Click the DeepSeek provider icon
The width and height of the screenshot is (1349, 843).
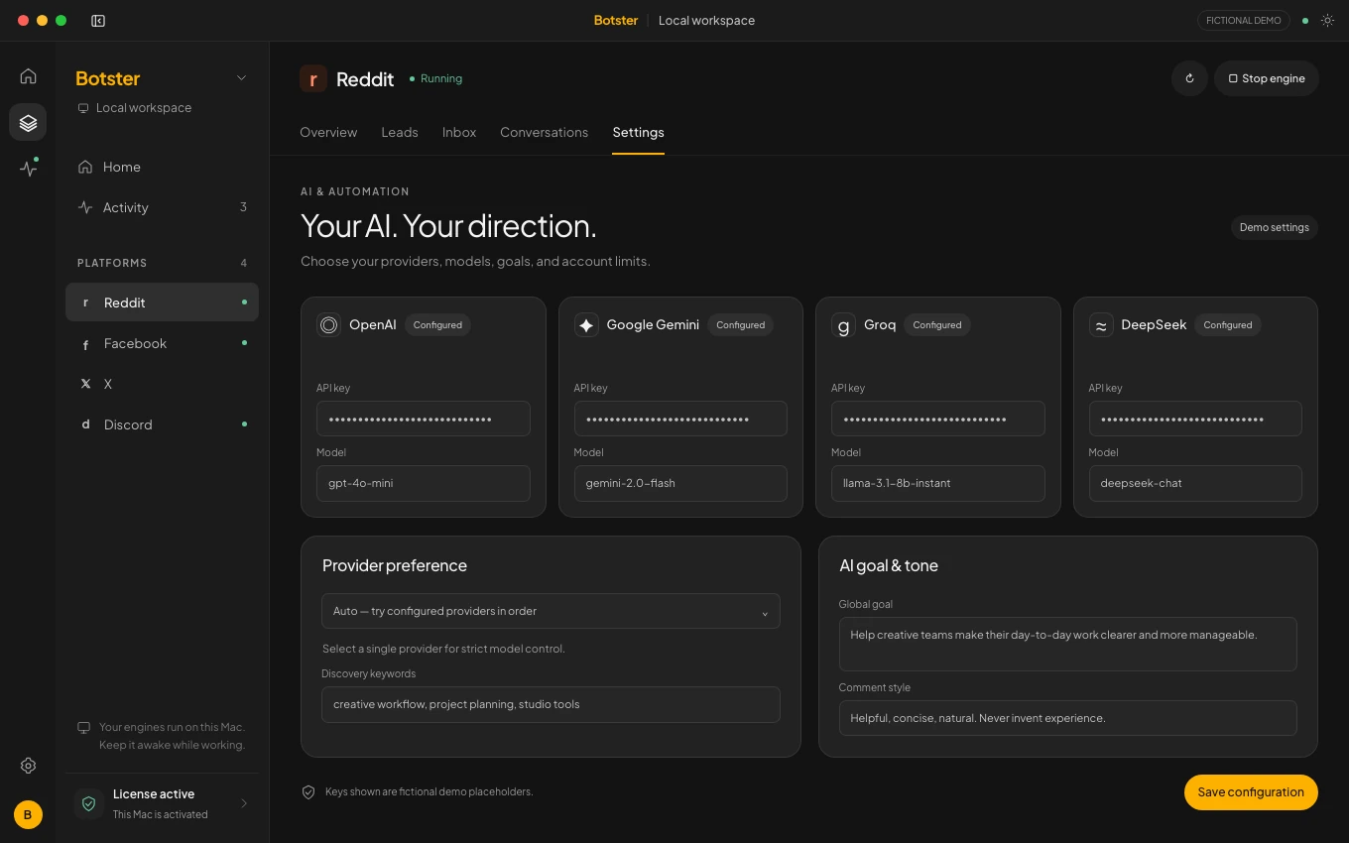1101,324
